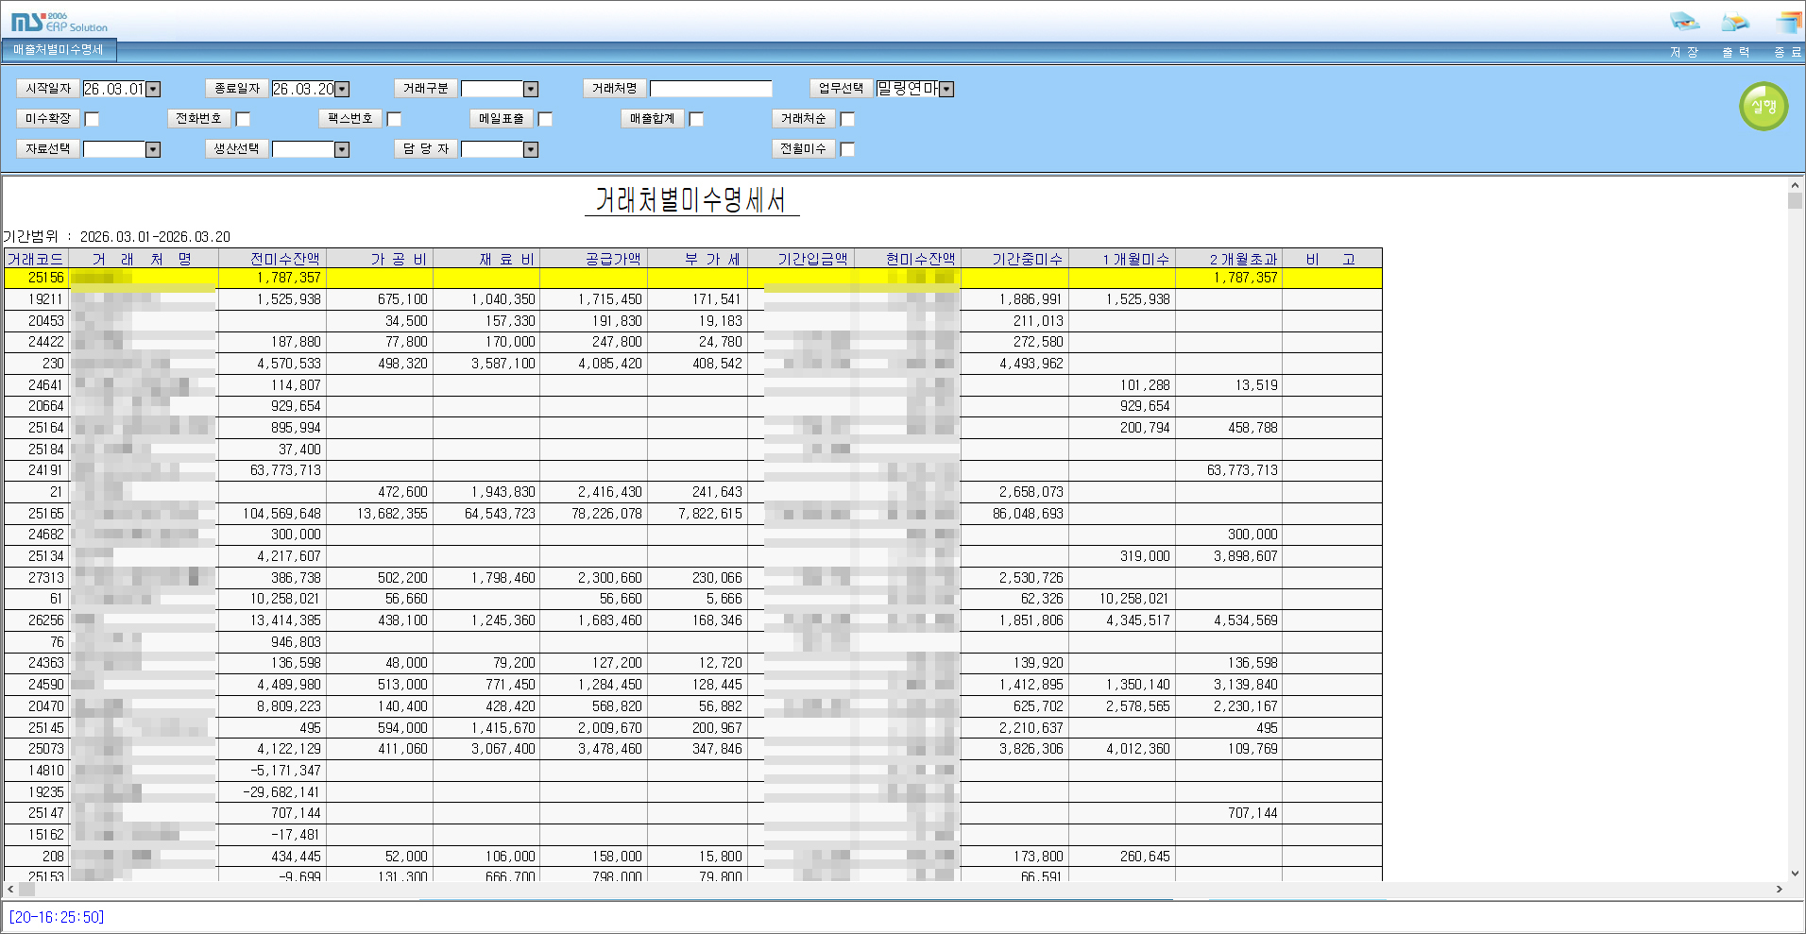The image size is (1806, 934).
Task: Select the row with code 24191
Action: pos(693,470)
